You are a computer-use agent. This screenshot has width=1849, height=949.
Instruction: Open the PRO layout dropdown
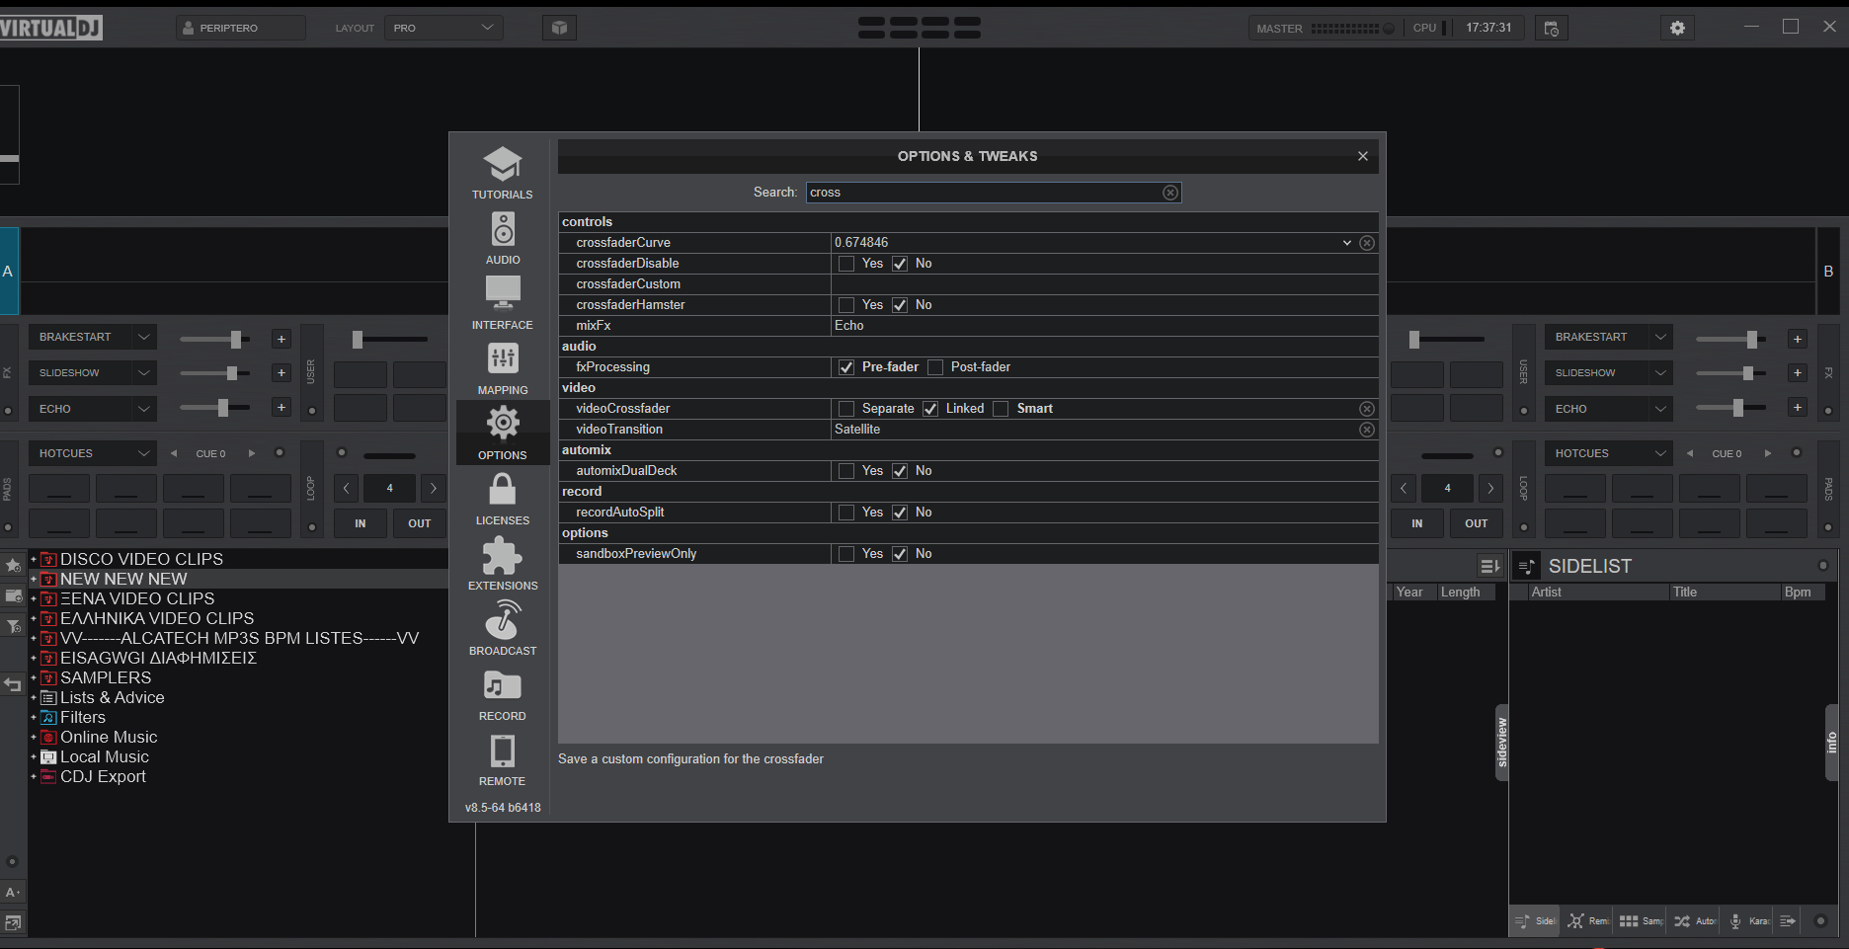444,28
